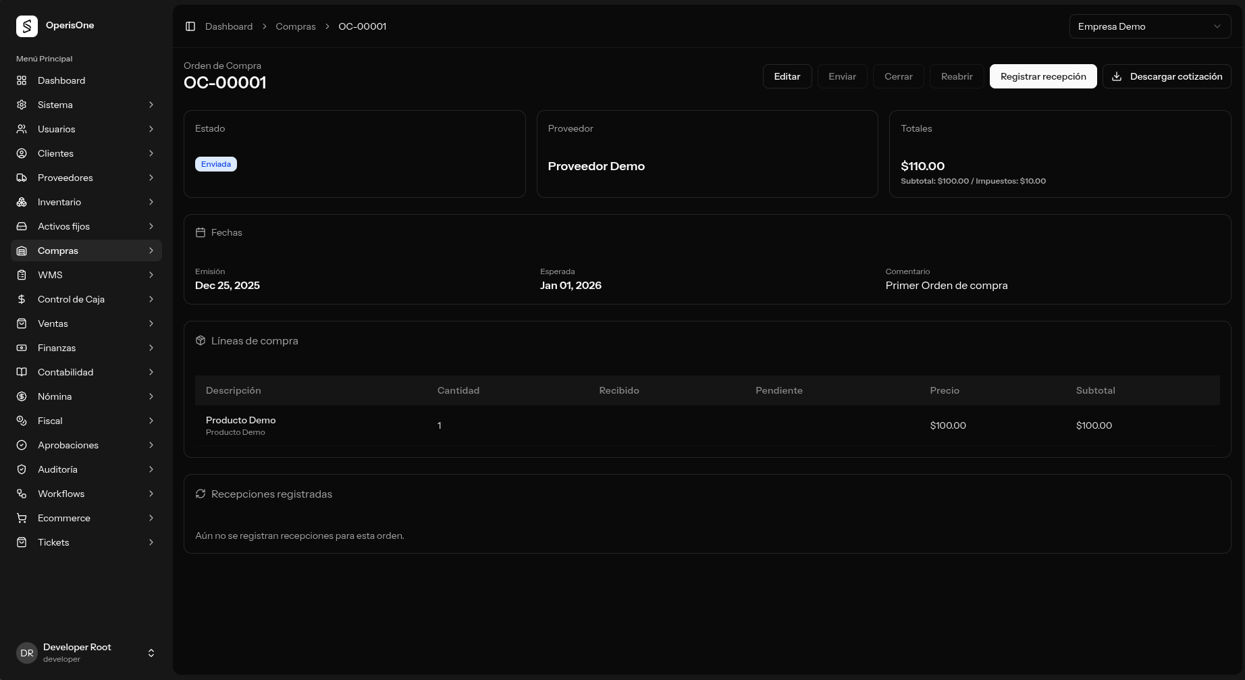Go to Compras in the breadcrumb
Image resolution: width=1245 pixels, height=680 pixels.
295,26
